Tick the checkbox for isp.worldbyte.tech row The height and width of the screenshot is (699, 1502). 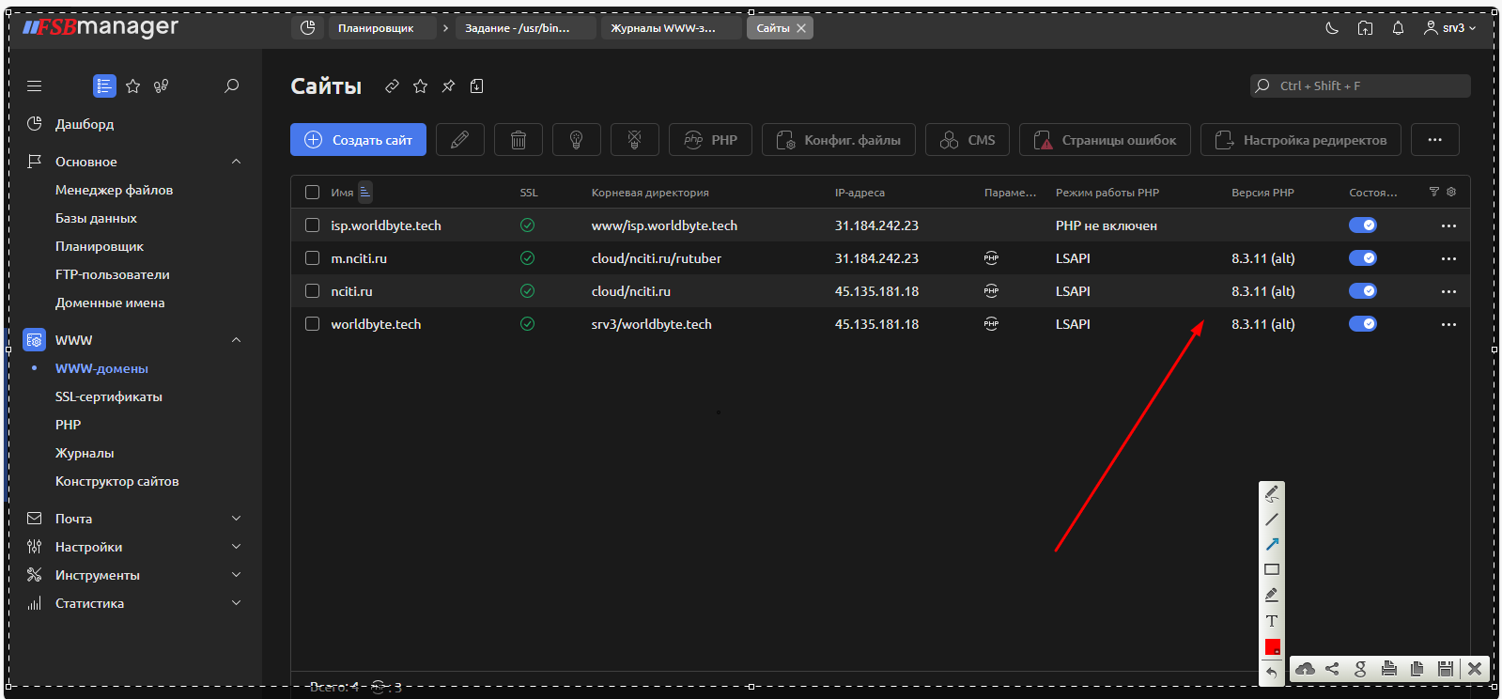pos(313,225)
